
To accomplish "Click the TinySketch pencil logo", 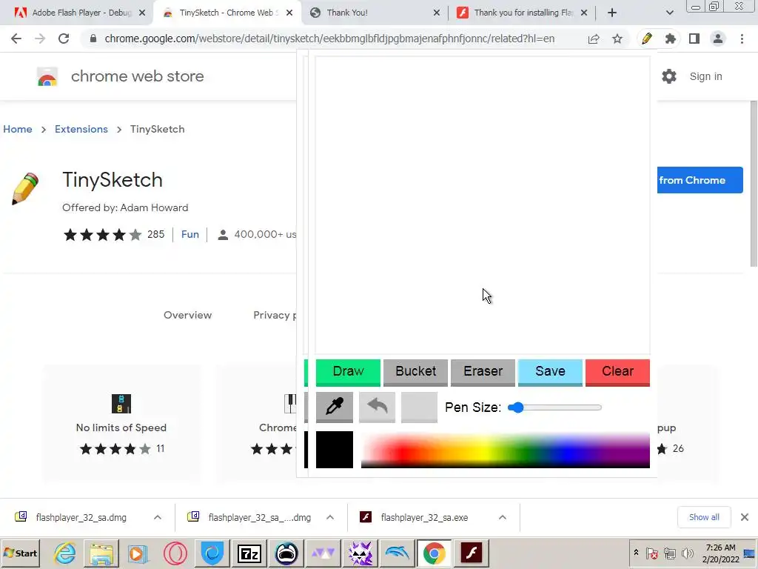I will [25, 189].
